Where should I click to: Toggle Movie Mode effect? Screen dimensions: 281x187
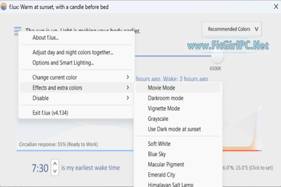click(x=161, y=88)
